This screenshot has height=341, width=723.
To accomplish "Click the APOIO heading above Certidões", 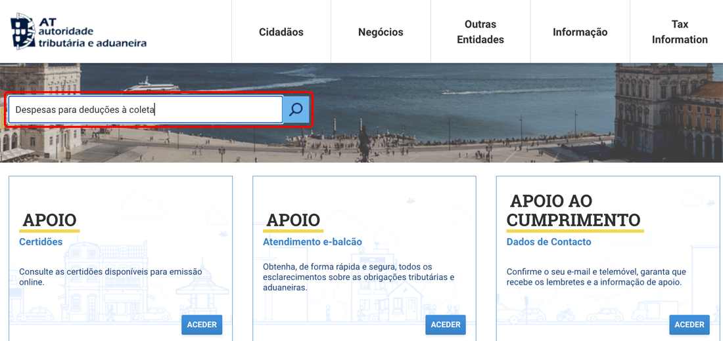I will [x=49, y=220].
